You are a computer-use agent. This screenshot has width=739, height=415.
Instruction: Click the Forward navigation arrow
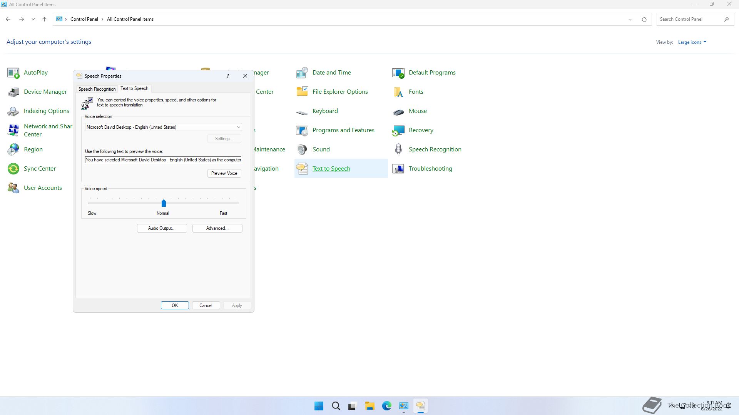[22, 19]
